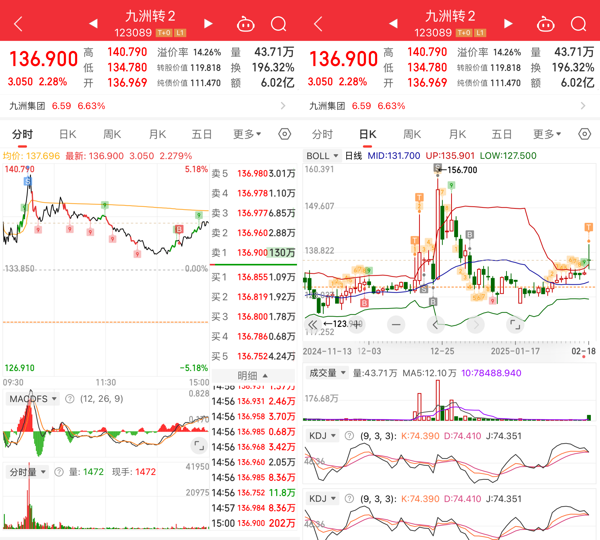Click the search magnifier in right header
This screenshot has width=600, height=540.
pos(578,24)
